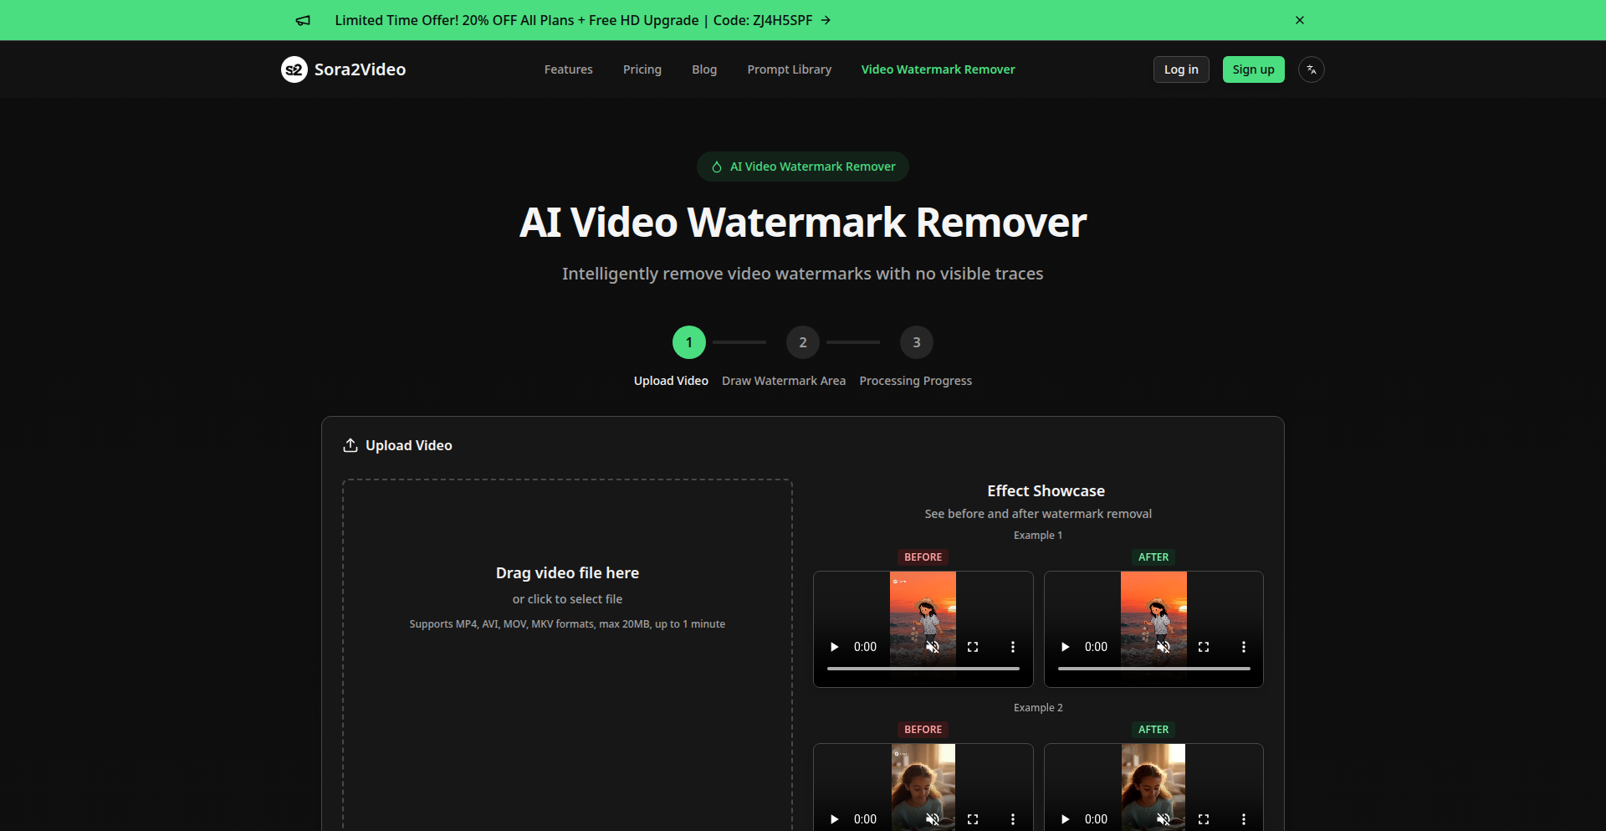Viewport: 1606px width, 831px height.
Task: Click the Sign up button
Action: coord(1254,69)
